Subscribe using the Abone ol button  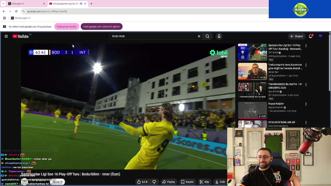[x=57, y=182]
